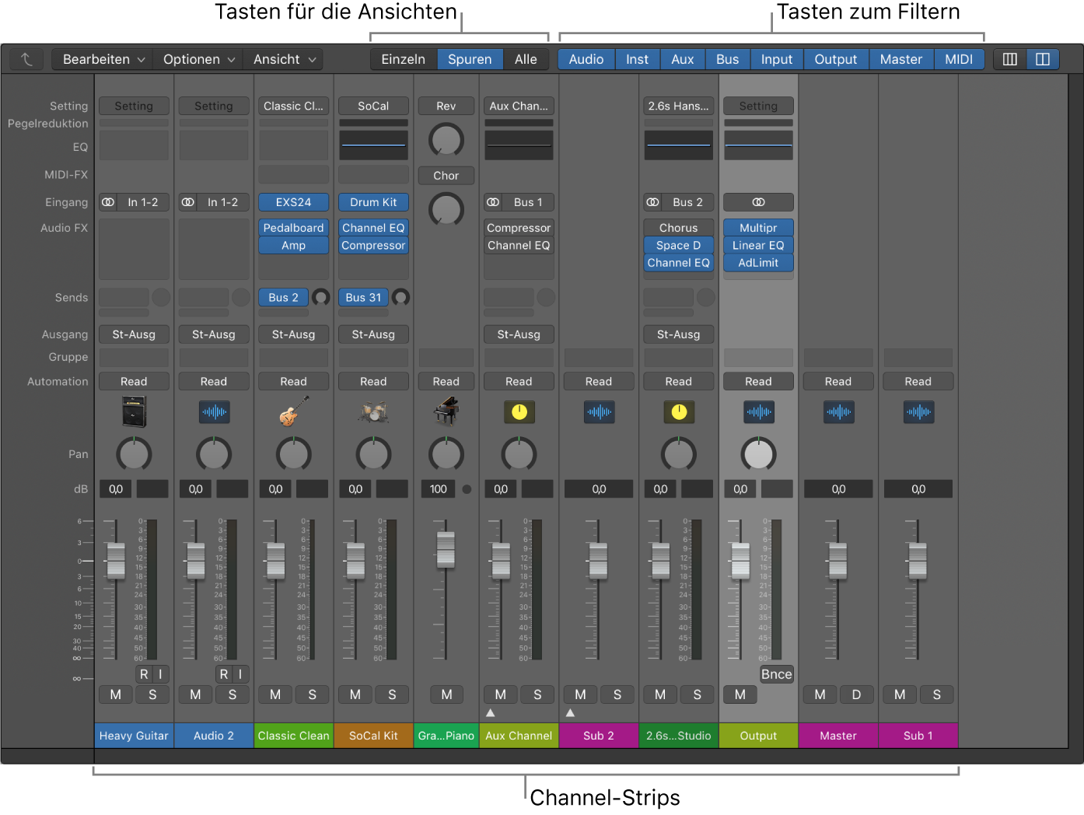Click the stereo format icon on Output strip

pyautogui.click(x=758, y=202)
